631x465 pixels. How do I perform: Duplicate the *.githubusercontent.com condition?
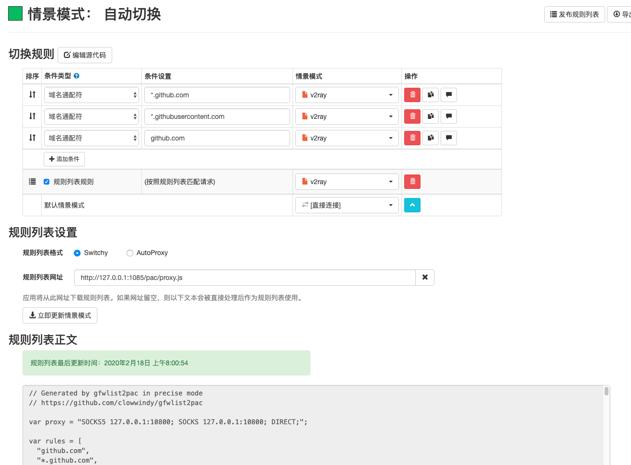430,116
